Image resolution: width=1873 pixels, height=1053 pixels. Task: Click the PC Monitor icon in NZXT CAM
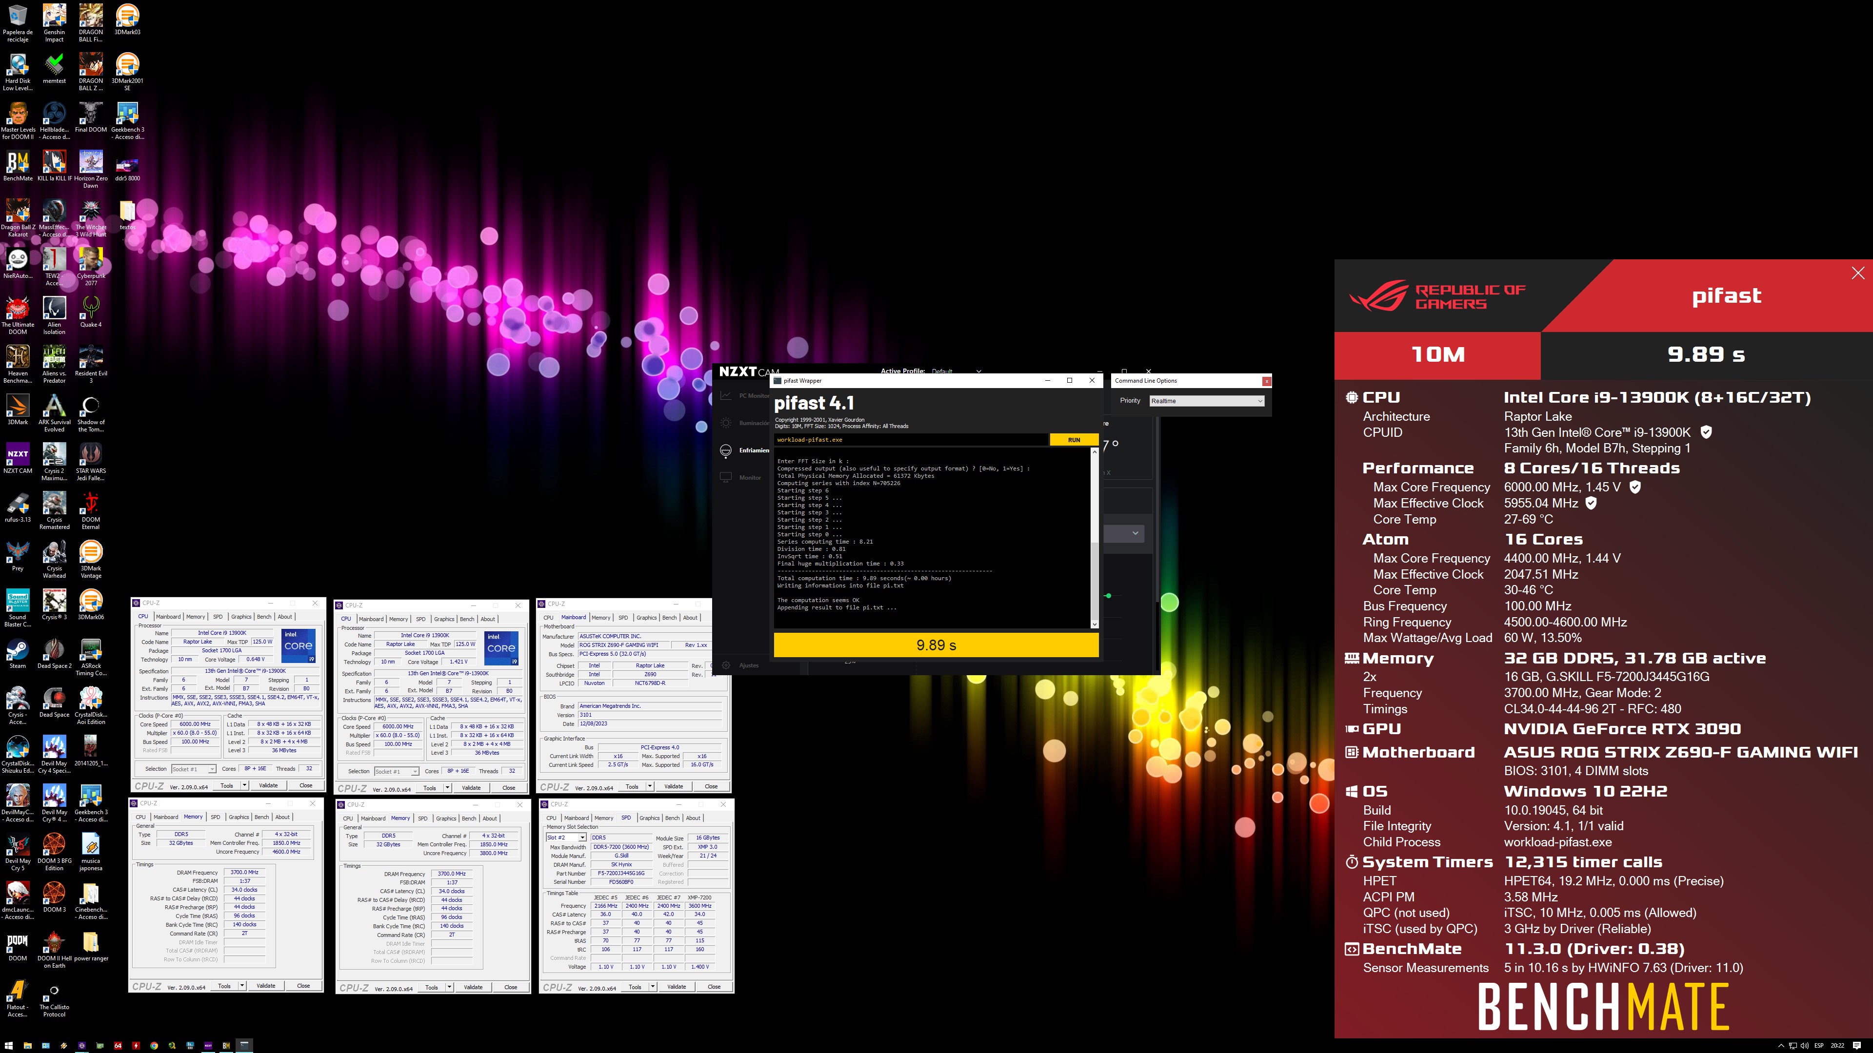726,395
